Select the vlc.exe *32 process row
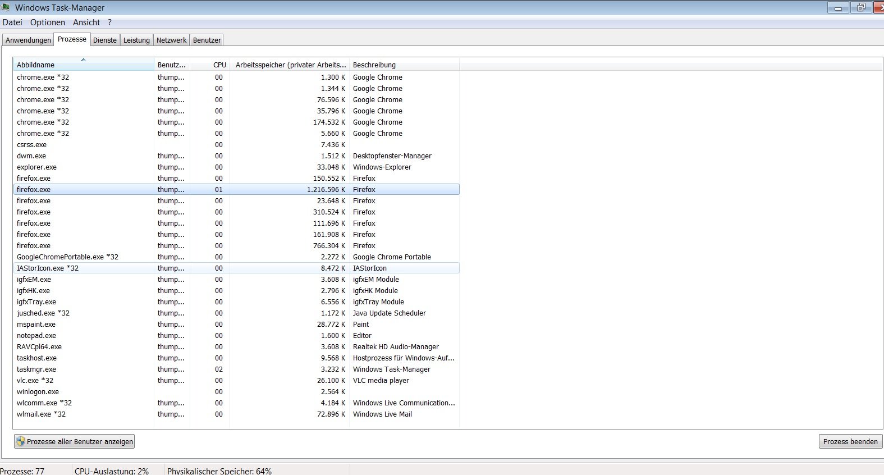The image size is (884, 475). tap(35, 381)
